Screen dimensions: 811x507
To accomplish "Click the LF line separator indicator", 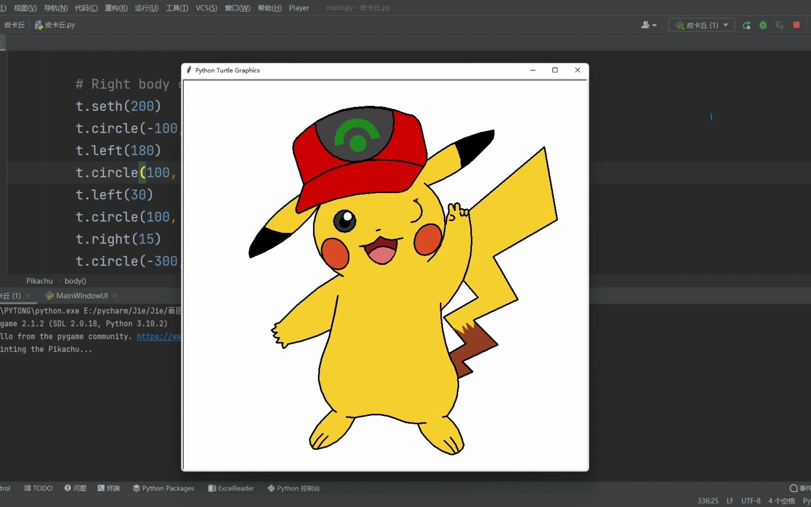I will pos(730,501).
